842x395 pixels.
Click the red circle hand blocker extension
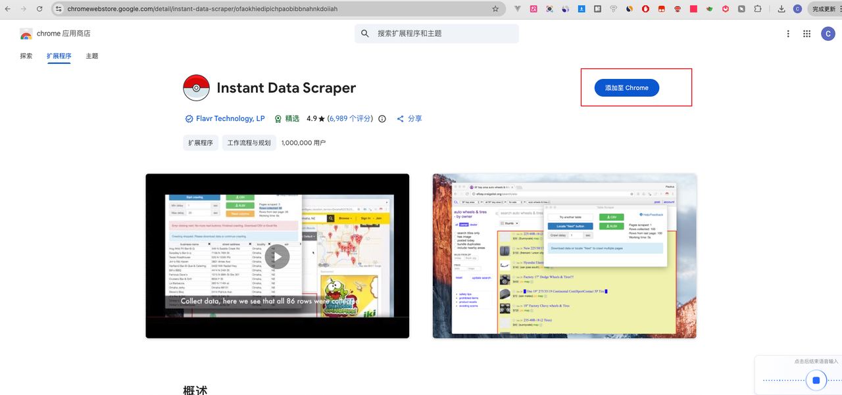click(x=645, y=9)
